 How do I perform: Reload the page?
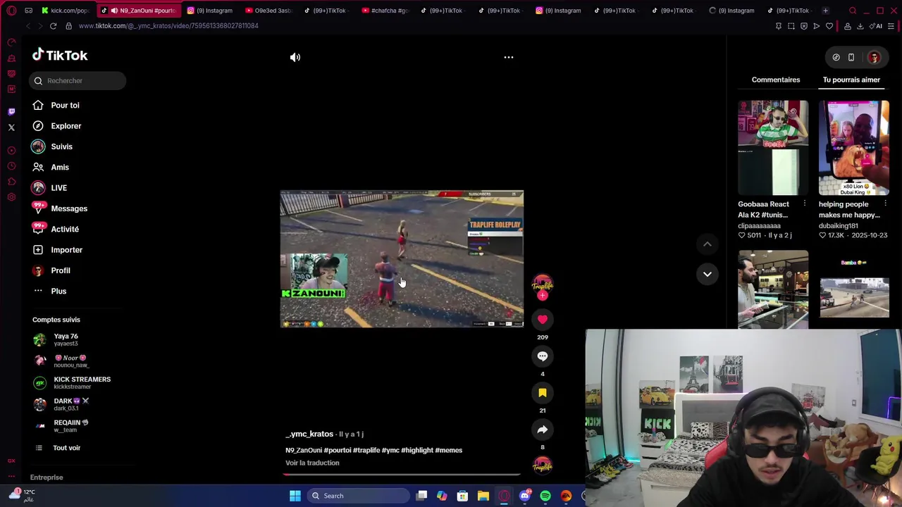click(53, 26)
